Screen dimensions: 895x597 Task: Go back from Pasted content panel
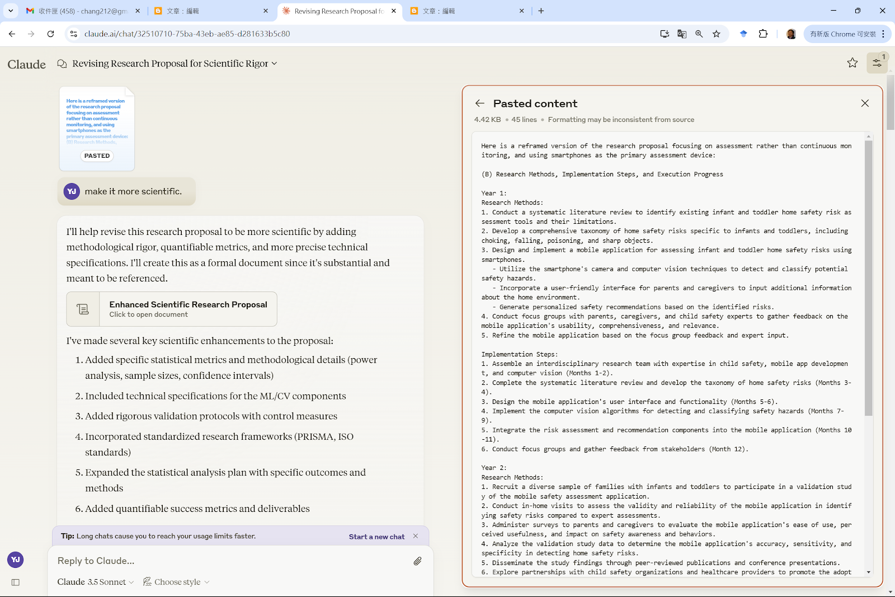[480, 104]
